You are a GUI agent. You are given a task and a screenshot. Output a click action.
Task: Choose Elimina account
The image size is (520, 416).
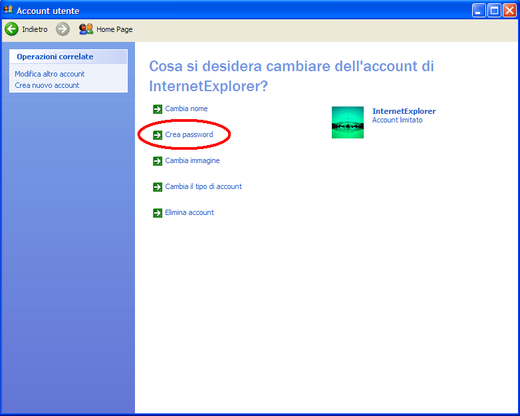coord(190,212)
